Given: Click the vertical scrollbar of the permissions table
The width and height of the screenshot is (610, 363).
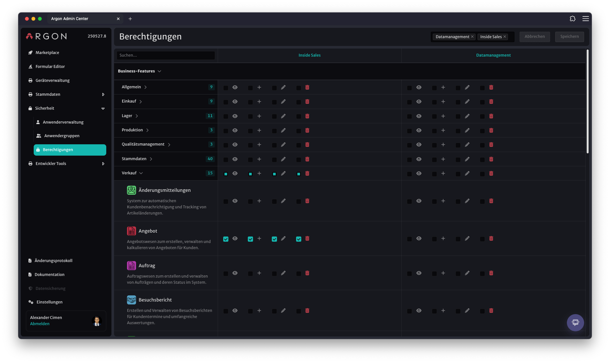Looking at the screenshot, I should click(x=587, y=101).
